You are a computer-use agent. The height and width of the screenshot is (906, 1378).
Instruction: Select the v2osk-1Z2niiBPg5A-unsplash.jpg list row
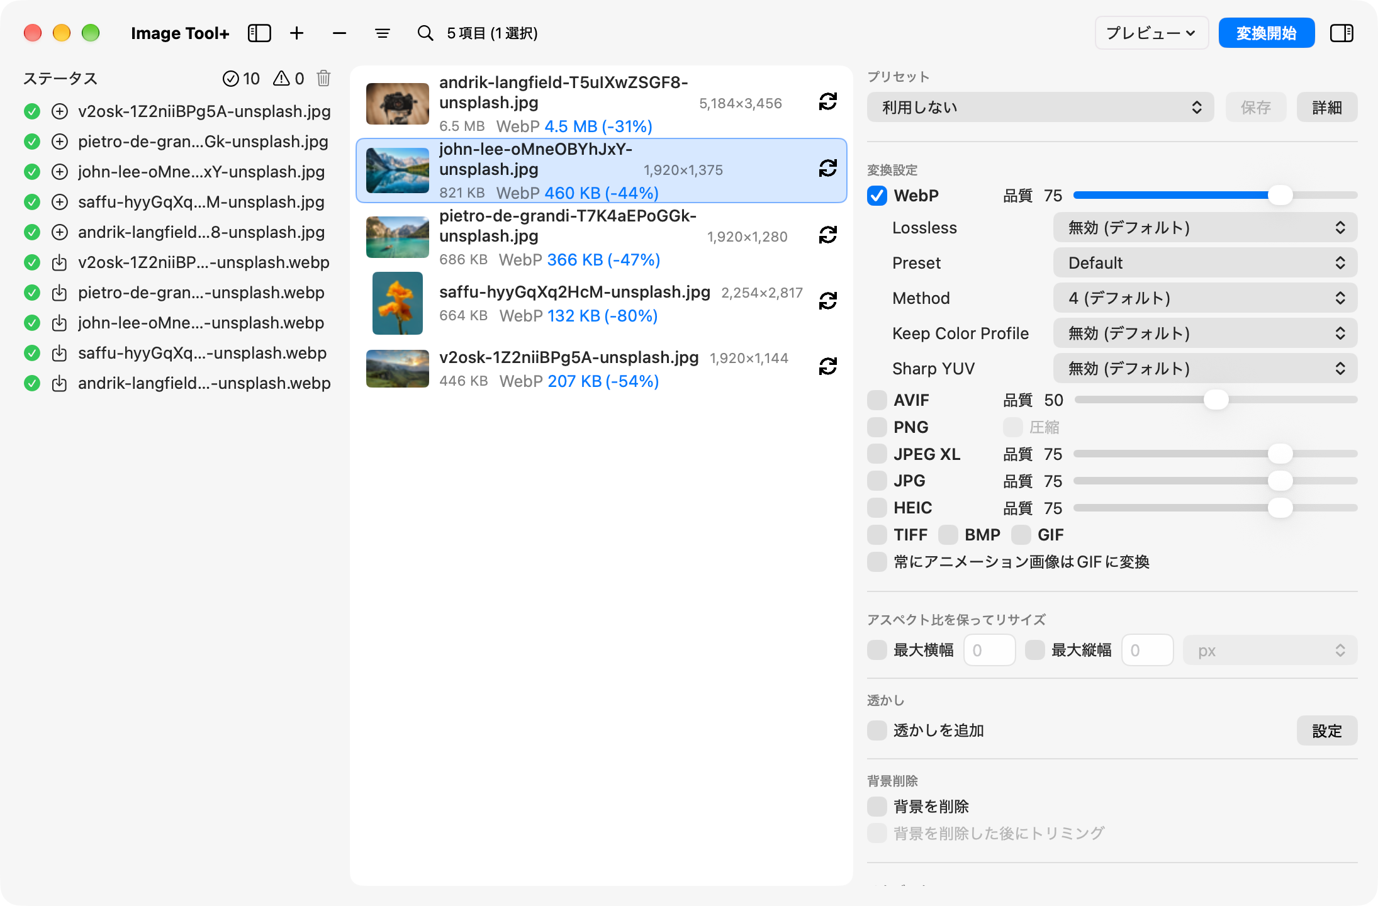pyautogui.click(x=602, y=369)
